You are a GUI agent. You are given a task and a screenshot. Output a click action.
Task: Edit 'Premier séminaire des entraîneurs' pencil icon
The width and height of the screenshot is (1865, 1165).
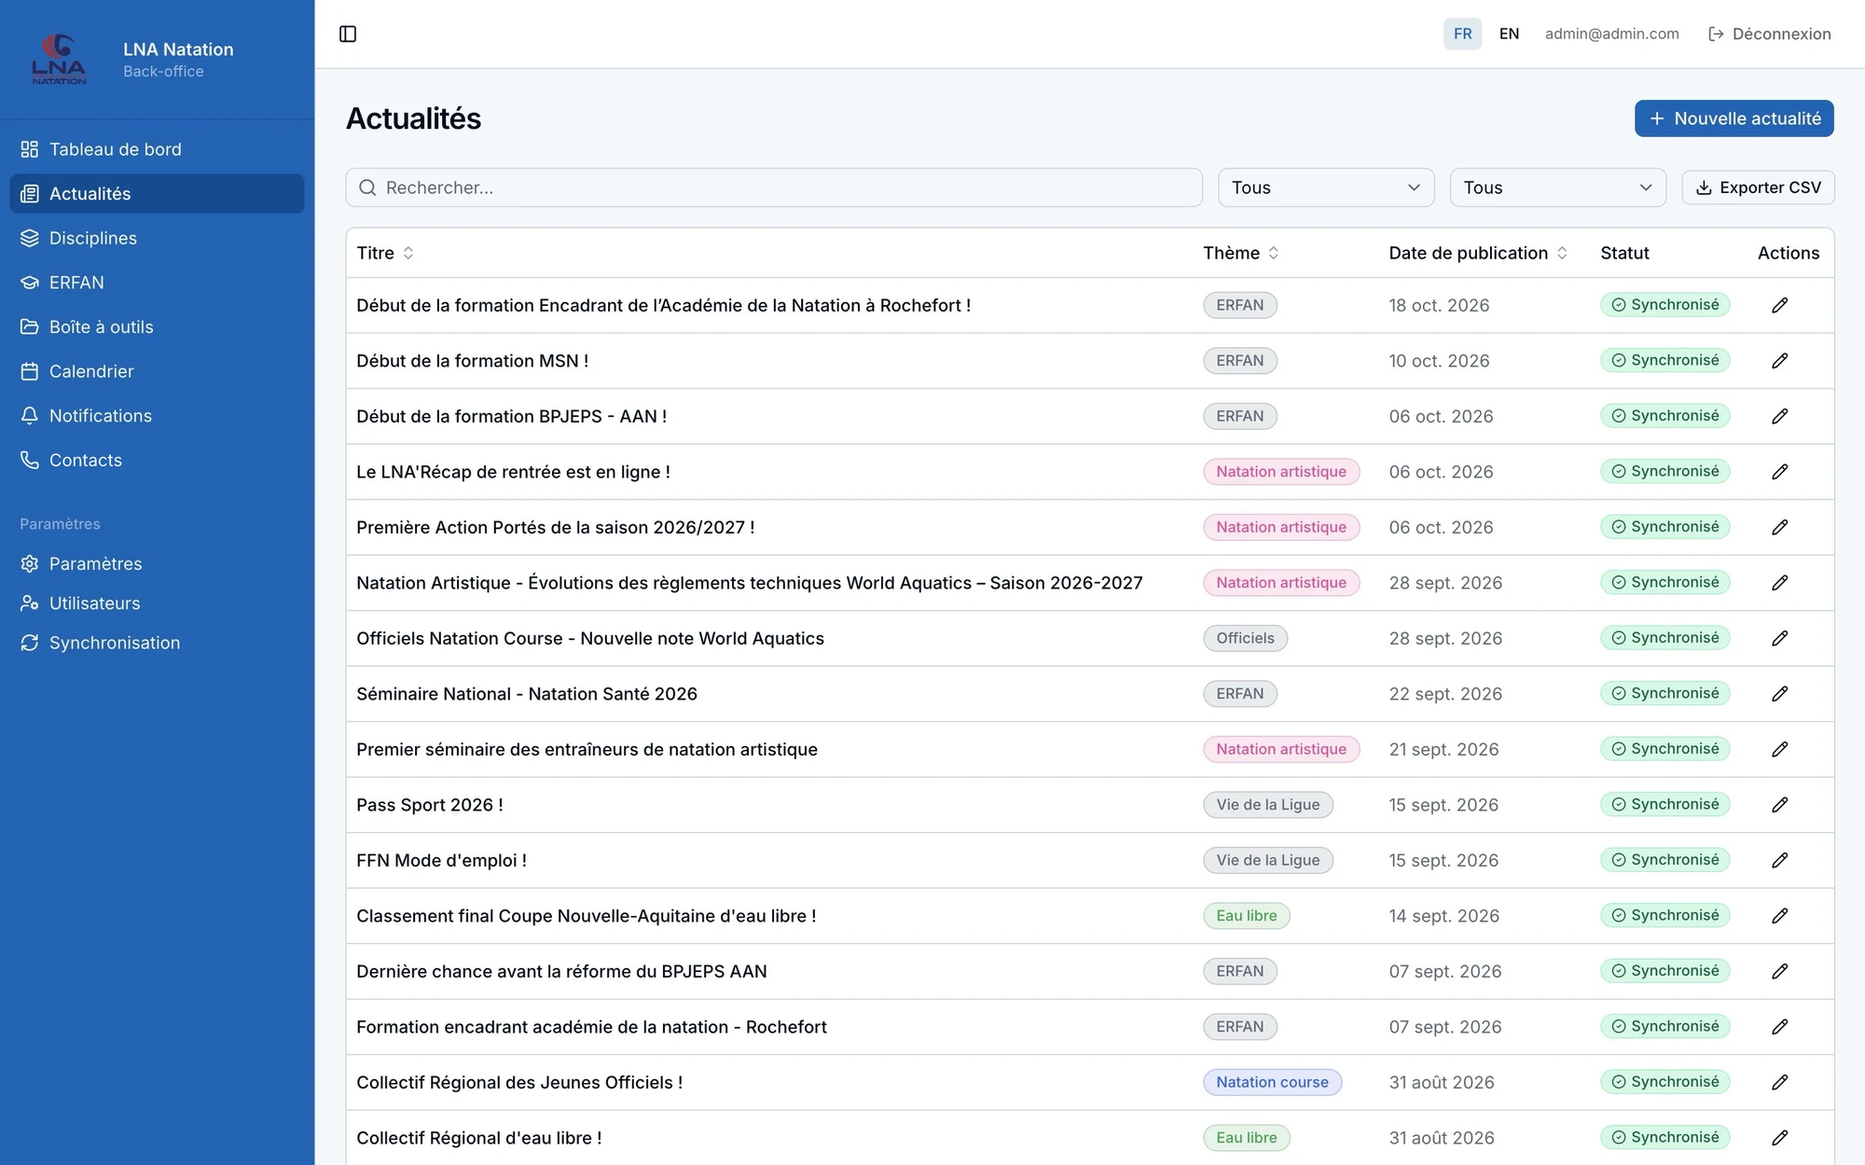[x=1779, y=749]
